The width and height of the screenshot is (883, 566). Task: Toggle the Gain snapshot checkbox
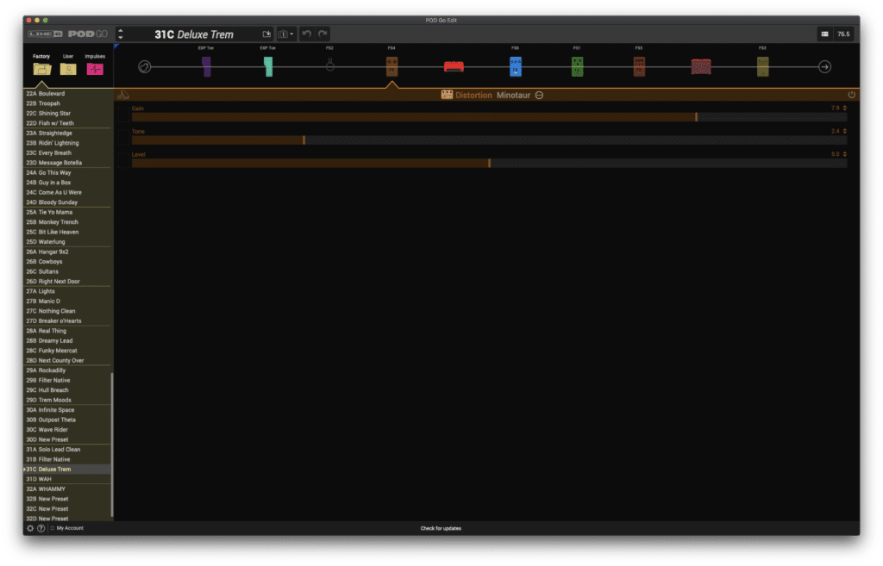click(123, 116)
